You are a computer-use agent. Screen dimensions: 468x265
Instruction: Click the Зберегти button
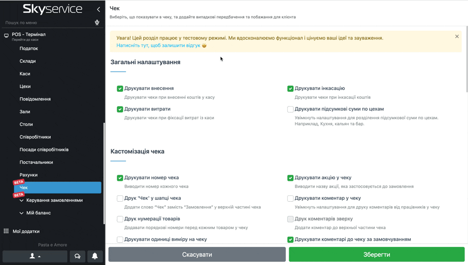(376, 254)
